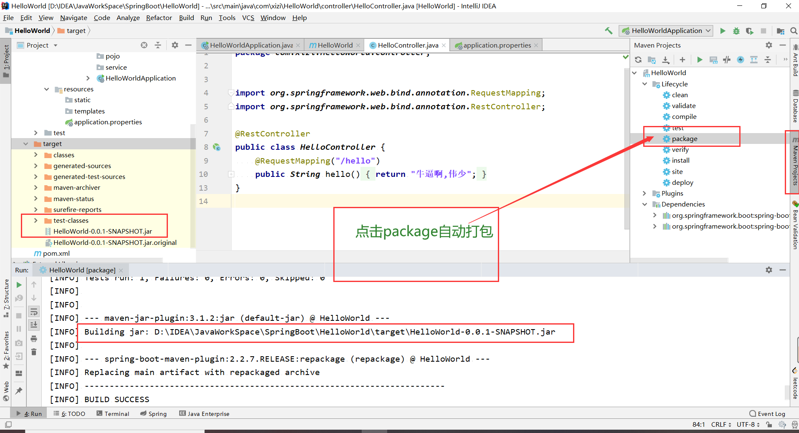Screen dimensions: 799x433
Task: Select the install lifecycle goal
Action: click(x=680, y=160)
